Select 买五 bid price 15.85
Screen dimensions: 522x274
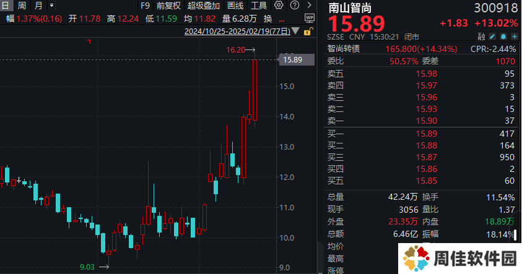(x=427, y=181)
